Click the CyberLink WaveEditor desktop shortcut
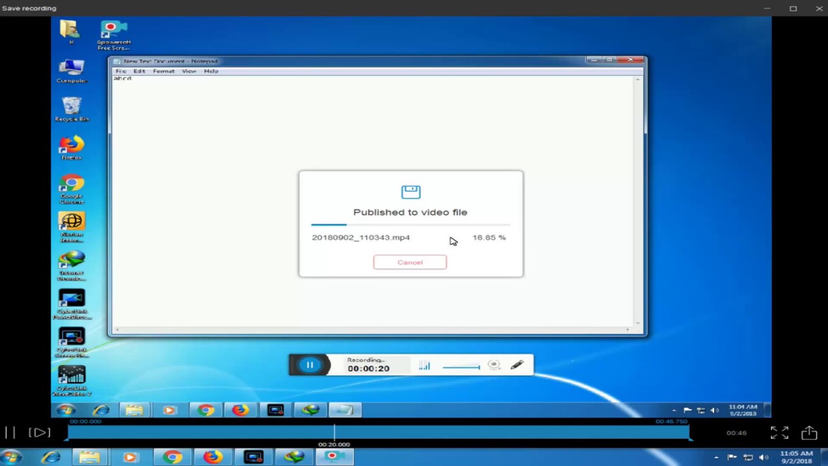The image size is (828, 466). 72,381
